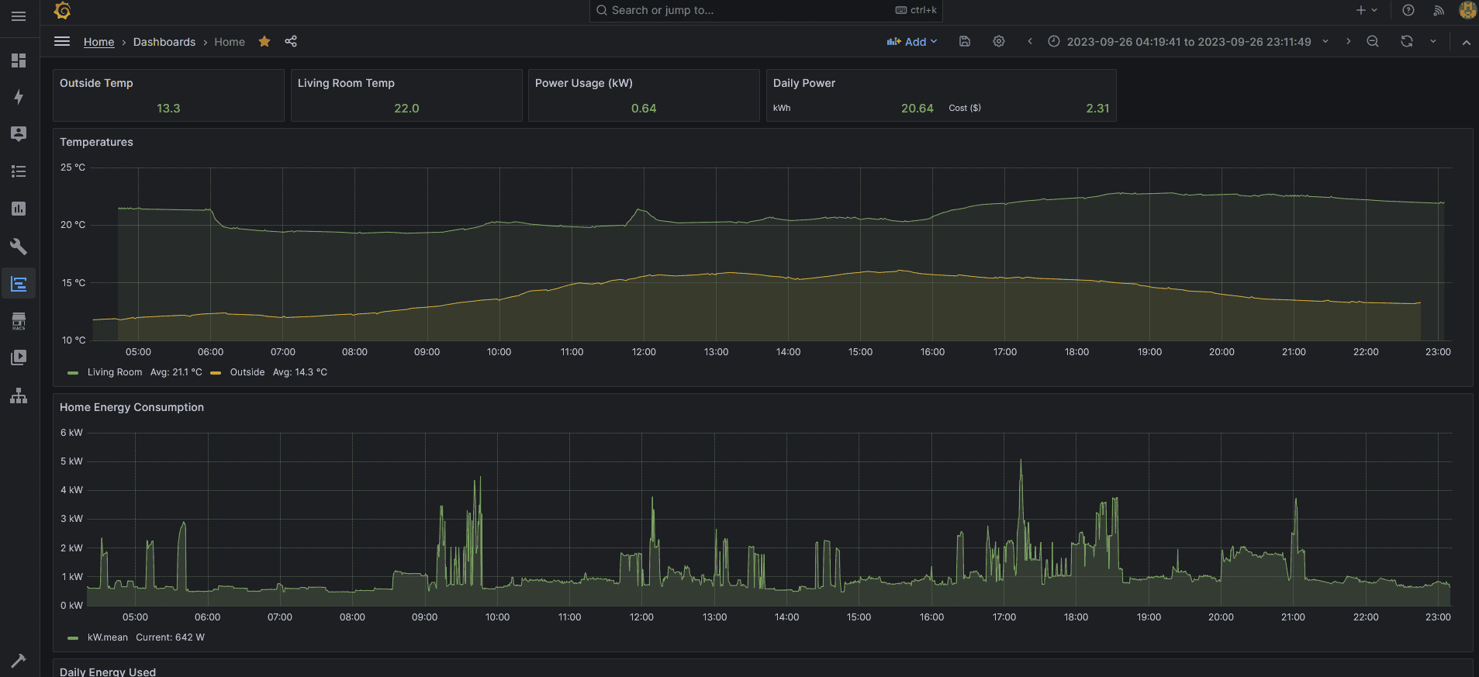The height and width of the screenshot is (677, 1479).
Task: Open dashboard settings gear
Action: [999, 42]
